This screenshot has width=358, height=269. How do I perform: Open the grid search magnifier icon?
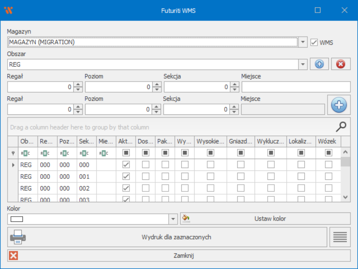341,127
